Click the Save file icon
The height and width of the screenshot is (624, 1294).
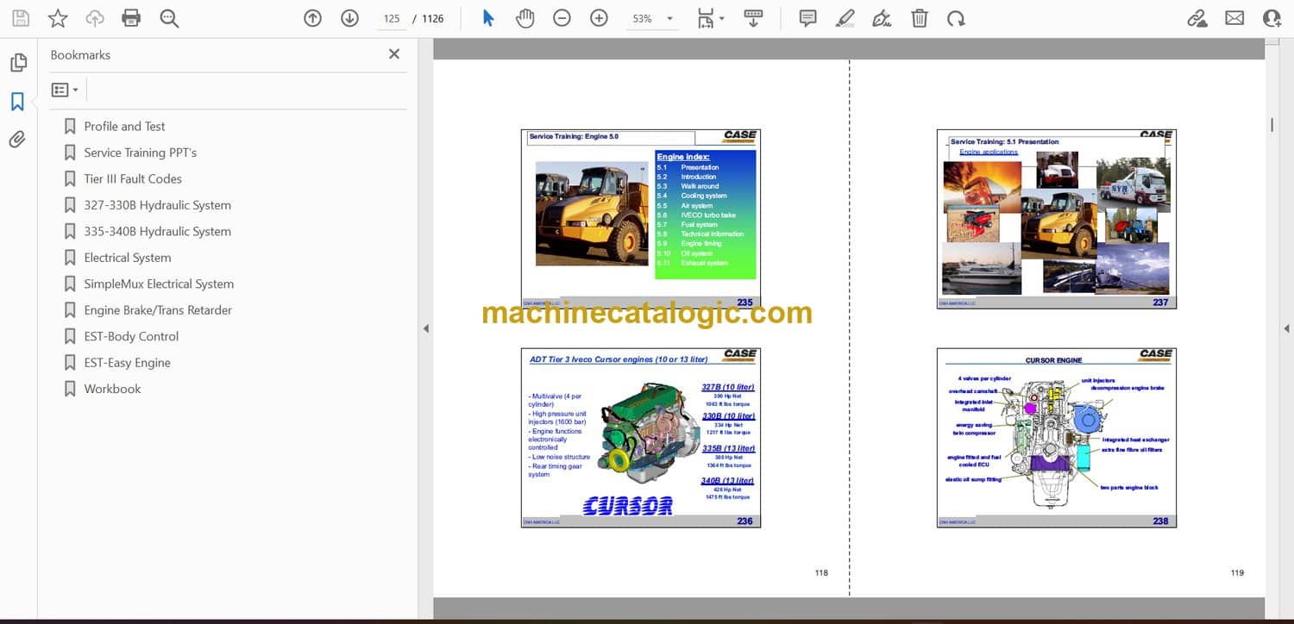(21, 18)
